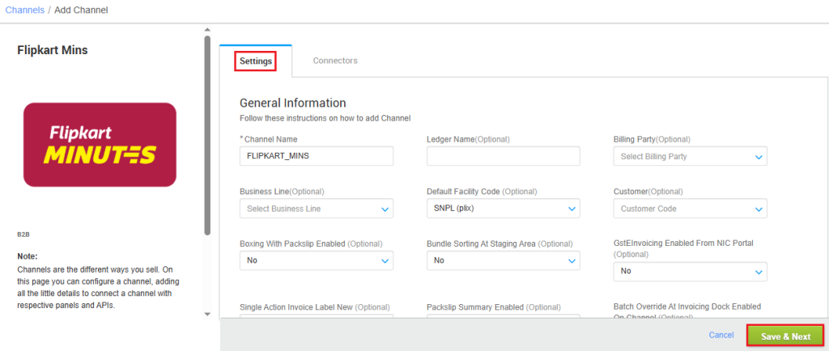The width and height of the screenshot is (829, 351).
Task: Click the Cancel link
Action: [721, 335]
